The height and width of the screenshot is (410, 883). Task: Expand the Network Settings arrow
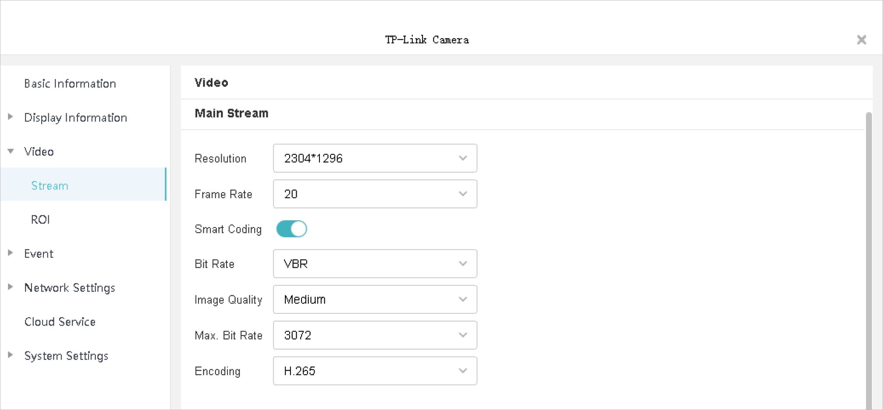[11, 287]
